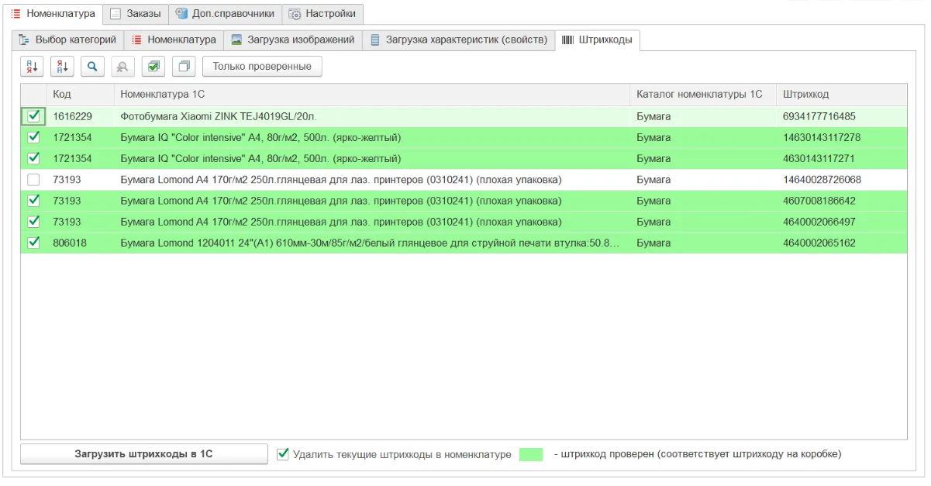Sort the list in descending order
This screenshot has height=486, width=931.
point(62,67)
